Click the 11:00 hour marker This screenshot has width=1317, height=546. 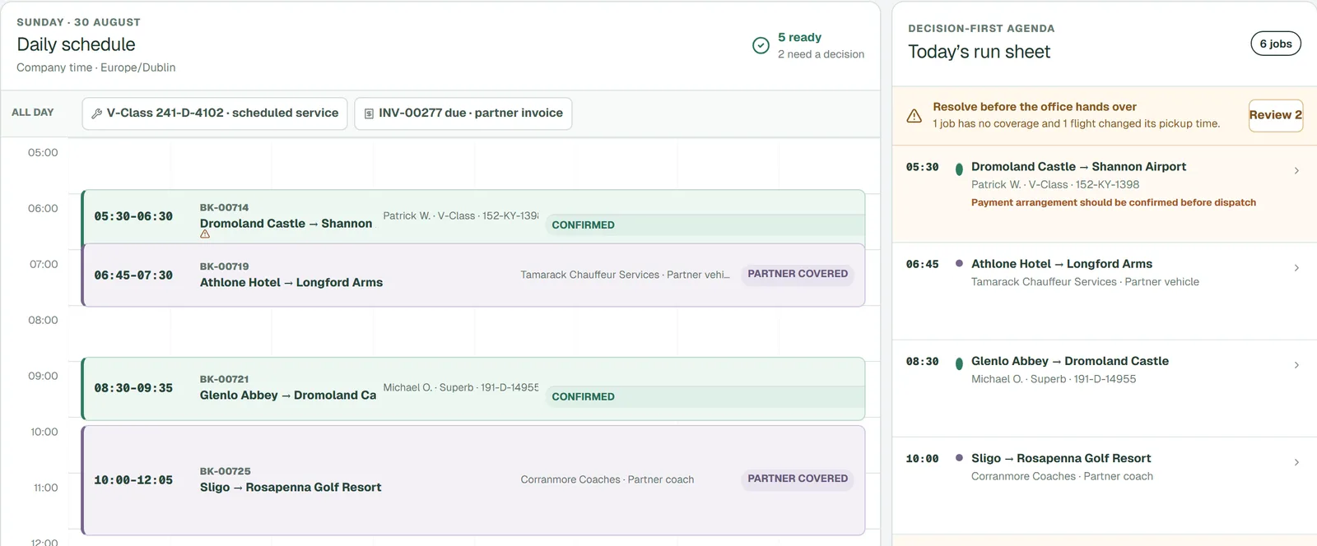click(45, 488)
